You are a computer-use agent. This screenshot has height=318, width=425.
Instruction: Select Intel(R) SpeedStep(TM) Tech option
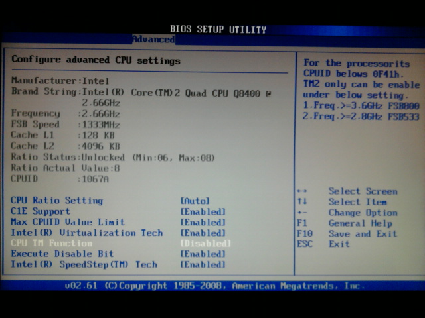coord(84,264)
